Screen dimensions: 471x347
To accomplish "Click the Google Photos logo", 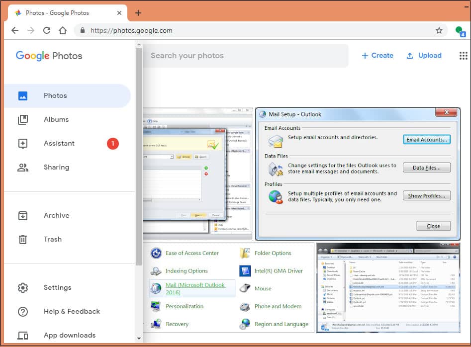I will pos(49,56).
